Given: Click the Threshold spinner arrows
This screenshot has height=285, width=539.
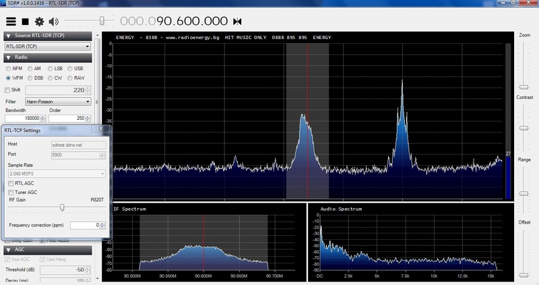Looking at the screenshot, I should 88,270.
